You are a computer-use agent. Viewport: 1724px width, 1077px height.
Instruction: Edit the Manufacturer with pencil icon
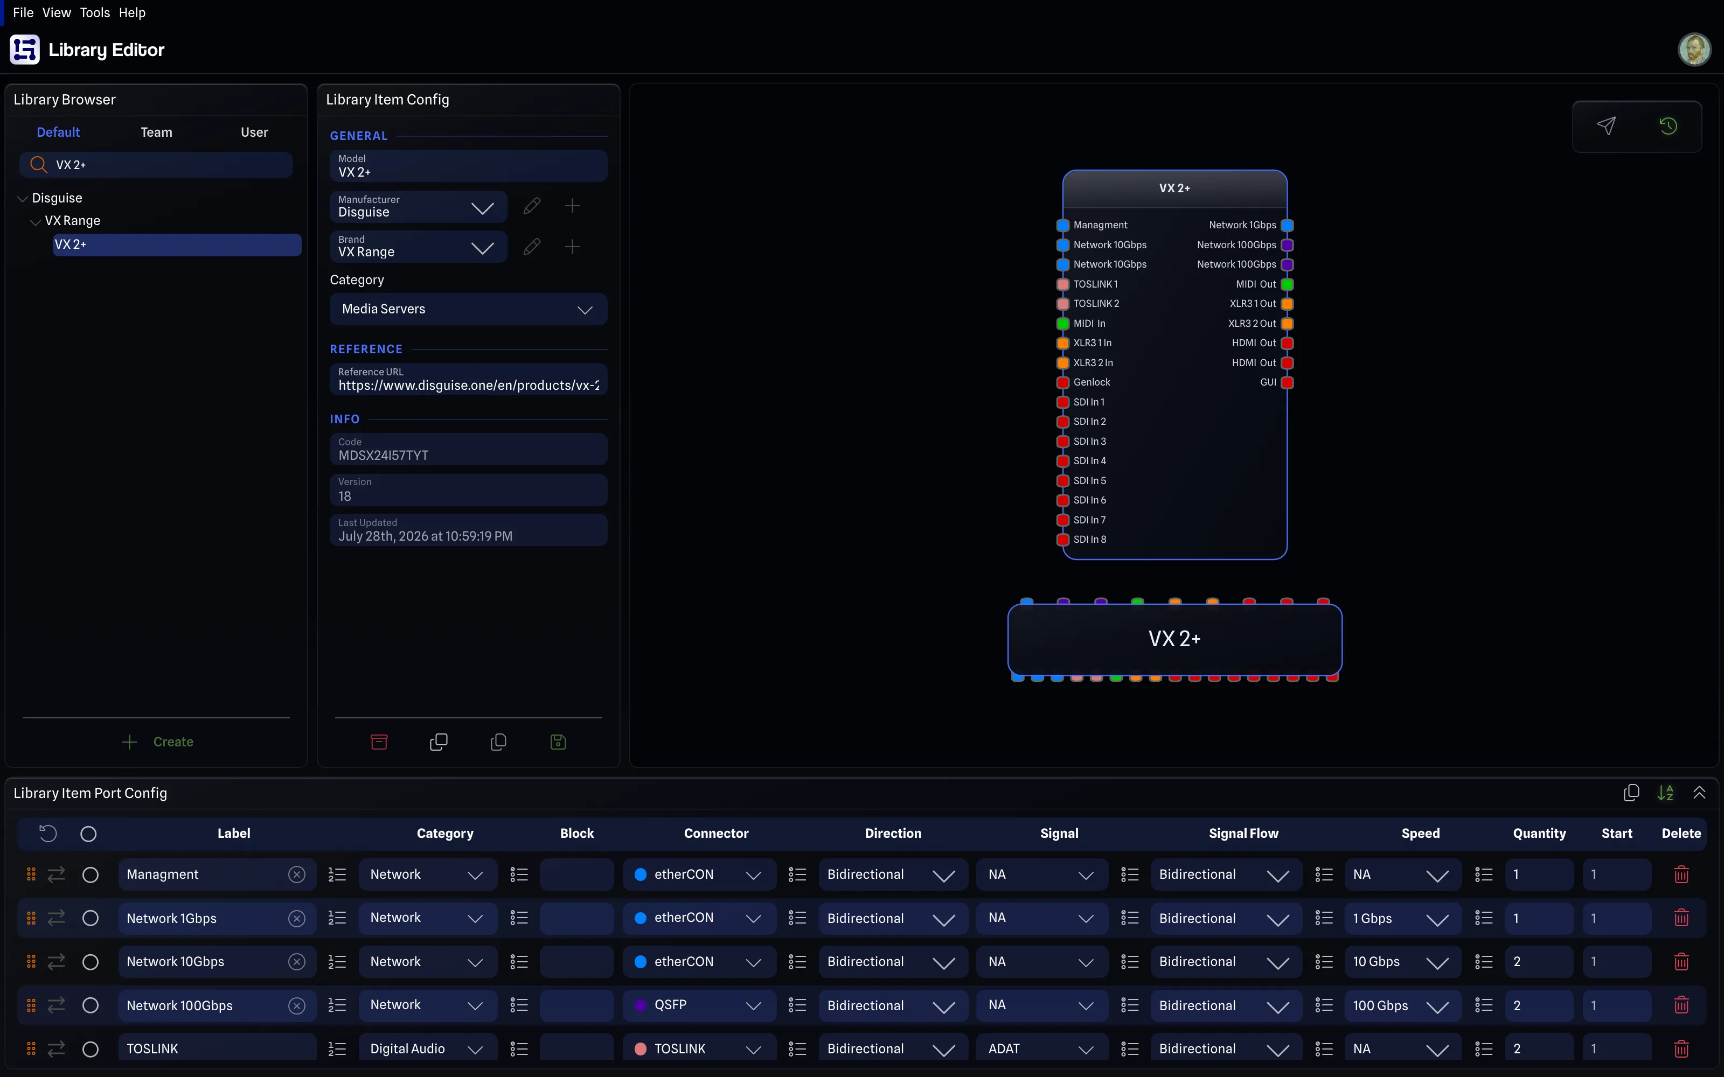[531, 207]
